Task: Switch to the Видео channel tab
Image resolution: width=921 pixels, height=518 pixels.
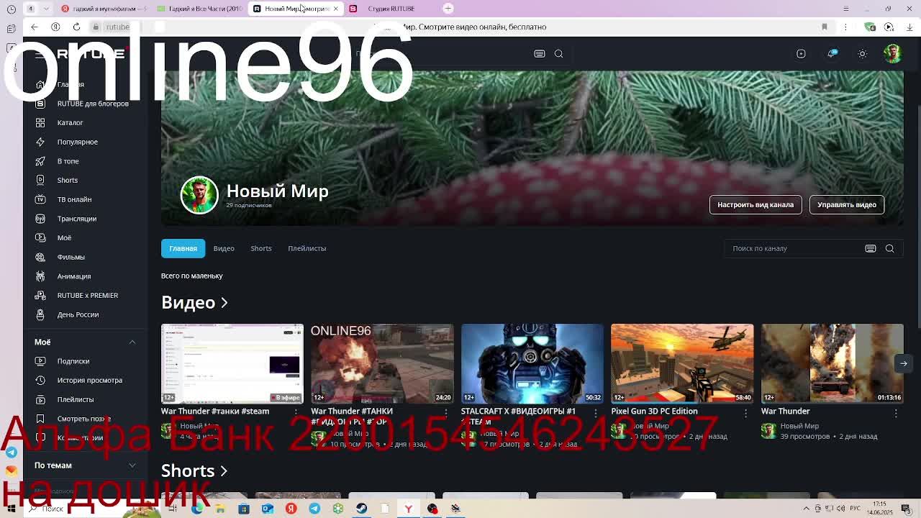Action: pyautogui.click(x=224, y=248)
